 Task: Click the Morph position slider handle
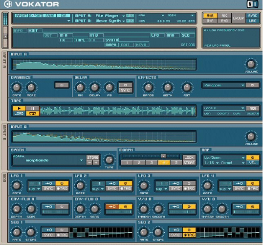163,156
